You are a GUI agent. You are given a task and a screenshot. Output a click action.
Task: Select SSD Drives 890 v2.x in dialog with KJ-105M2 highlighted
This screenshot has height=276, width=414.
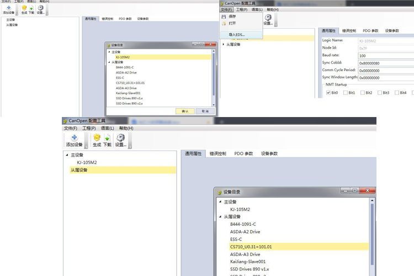(129, 104)
